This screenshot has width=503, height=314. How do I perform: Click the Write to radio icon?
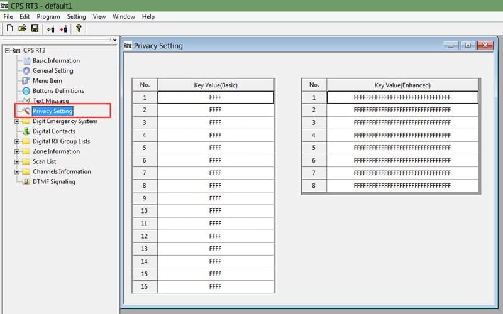click(64, 29)
